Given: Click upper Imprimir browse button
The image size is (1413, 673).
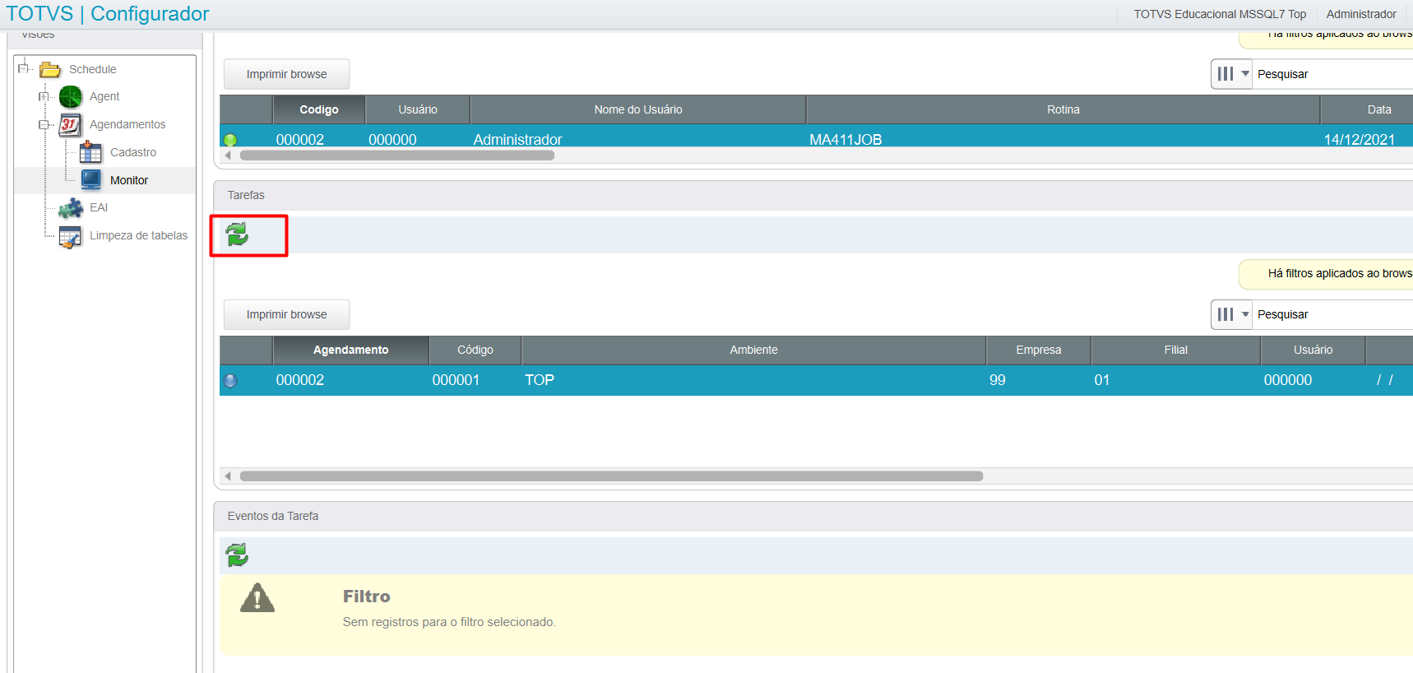Looking at the screenshot, I should coord(286,74).
